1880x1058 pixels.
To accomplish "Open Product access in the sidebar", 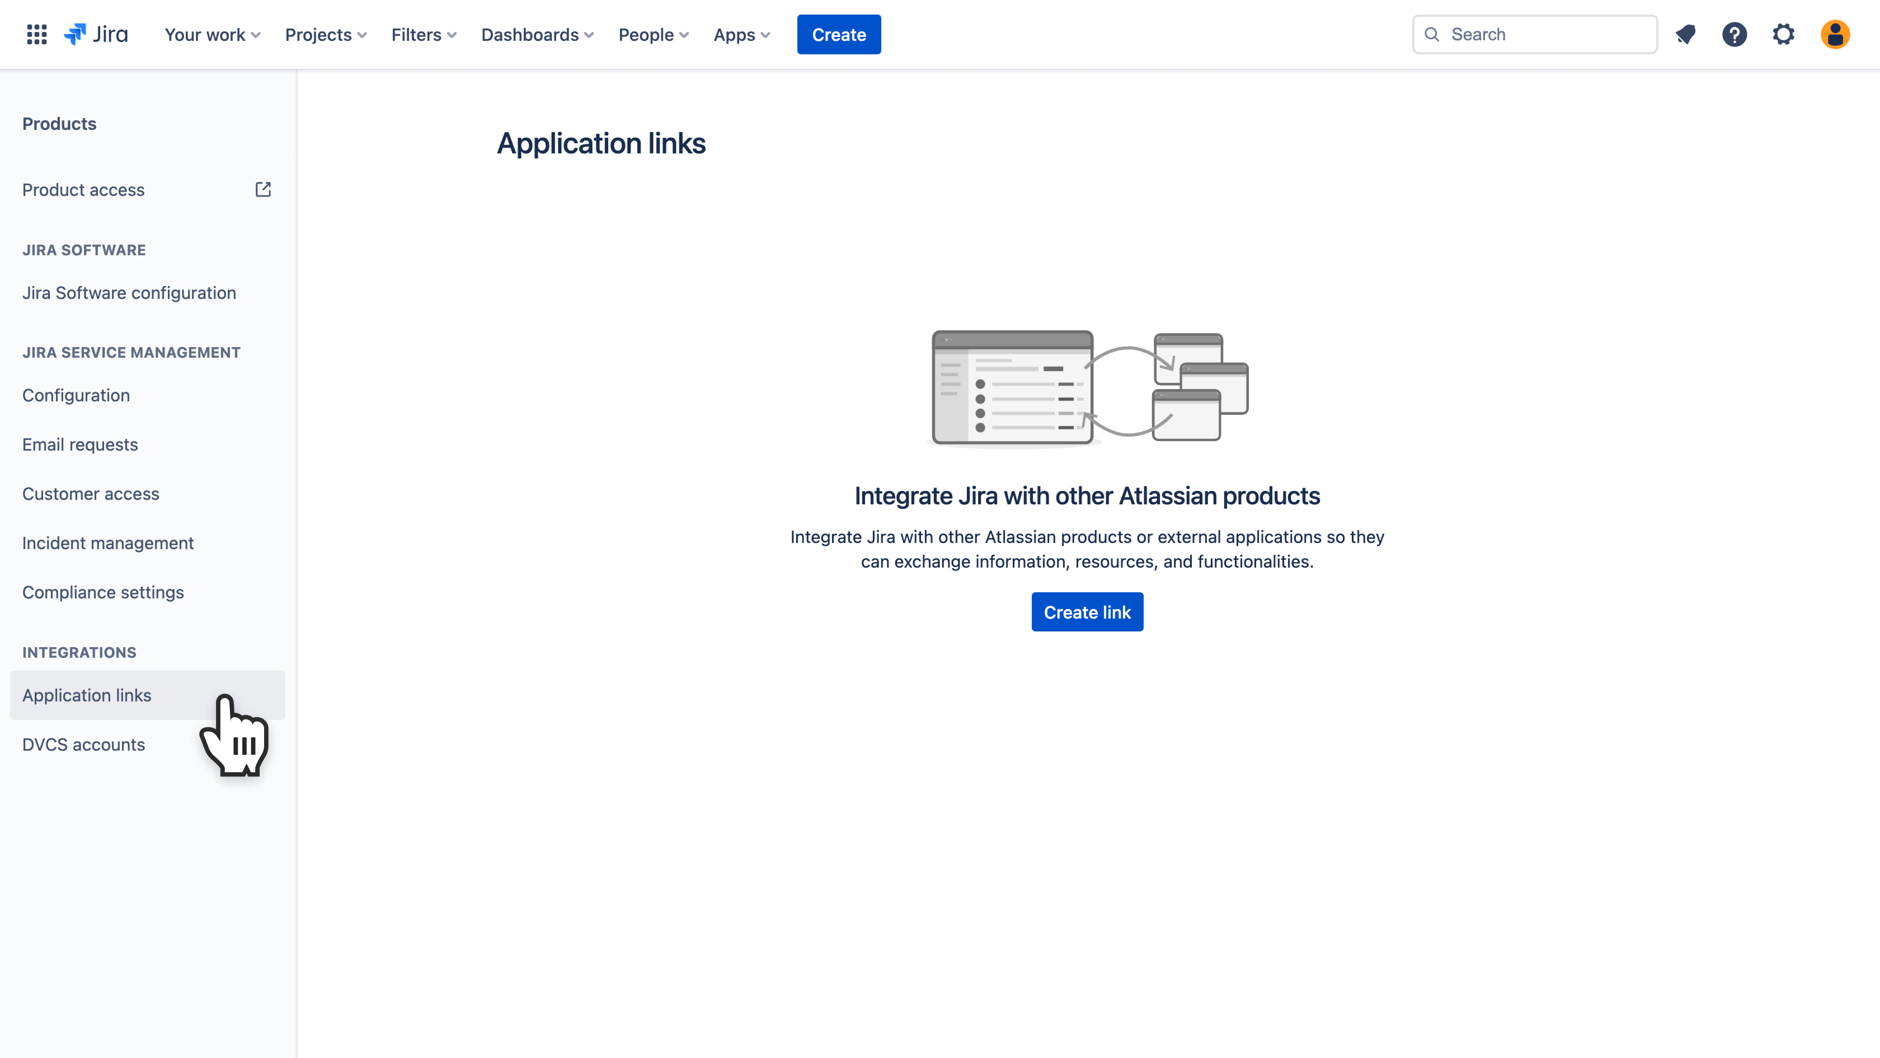I will click(147, 190).
